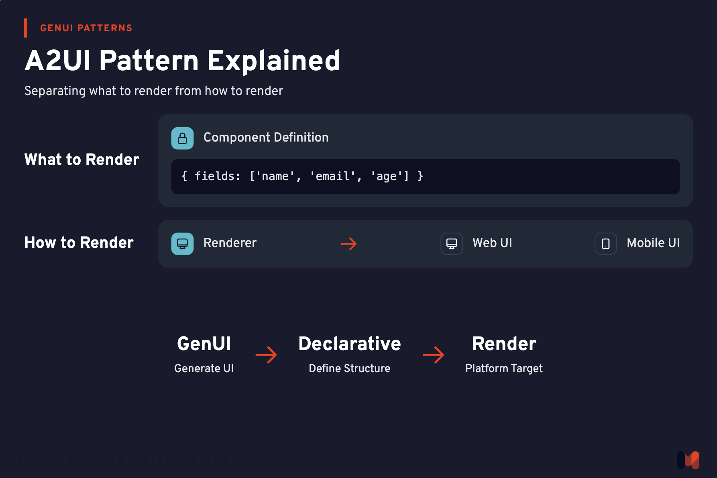Click the phone icon next to Mobile UI
717x478 pixels.
click(606, 244)
